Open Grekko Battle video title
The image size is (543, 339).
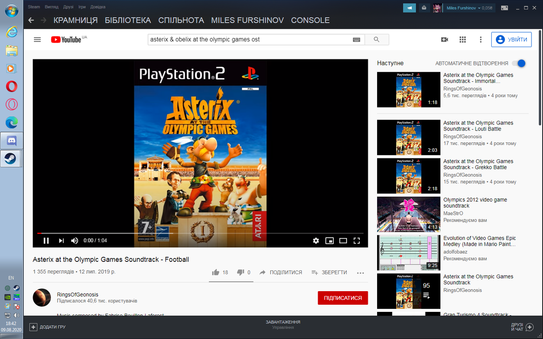click(x=479, y=164)
